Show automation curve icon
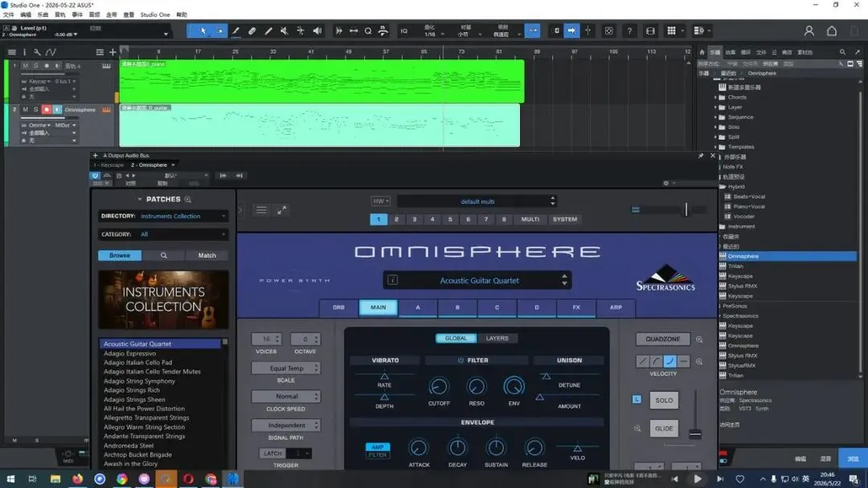The image size is (868, 488). [51, 52]
